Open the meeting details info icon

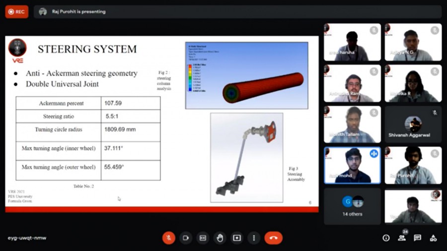tap(386, 238)
